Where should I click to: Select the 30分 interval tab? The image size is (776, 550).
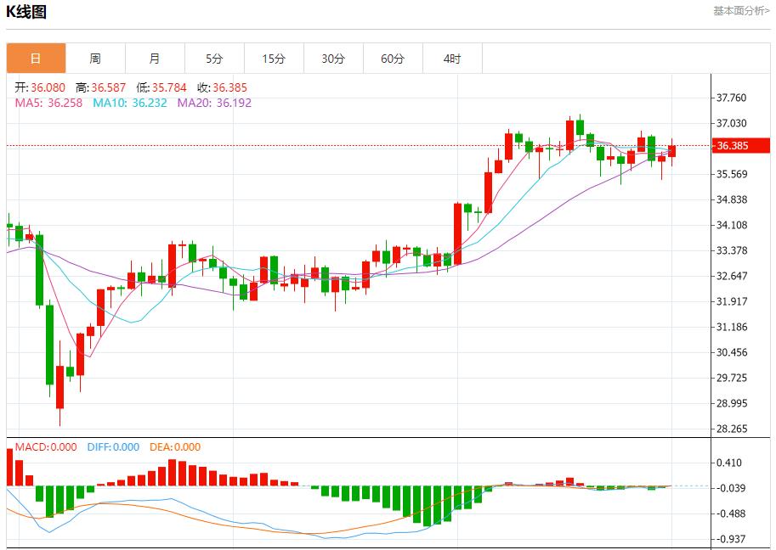tap(333, 59)
